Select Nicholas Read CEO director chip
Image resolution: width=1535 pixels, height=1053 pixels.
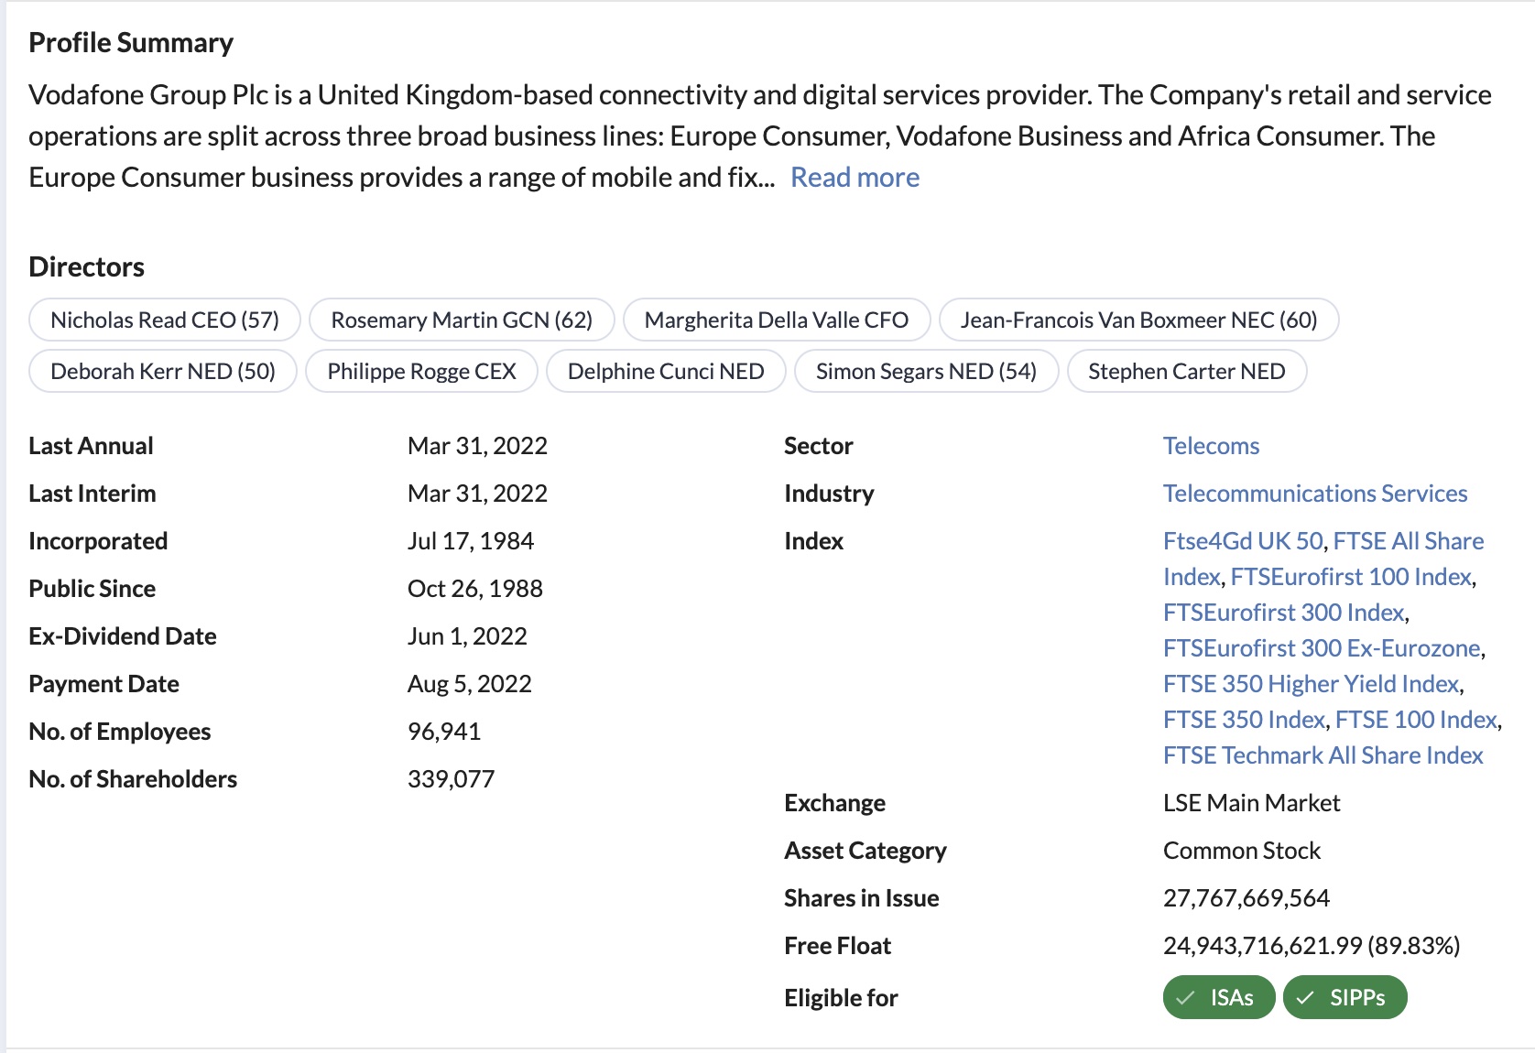pos(165,320)
